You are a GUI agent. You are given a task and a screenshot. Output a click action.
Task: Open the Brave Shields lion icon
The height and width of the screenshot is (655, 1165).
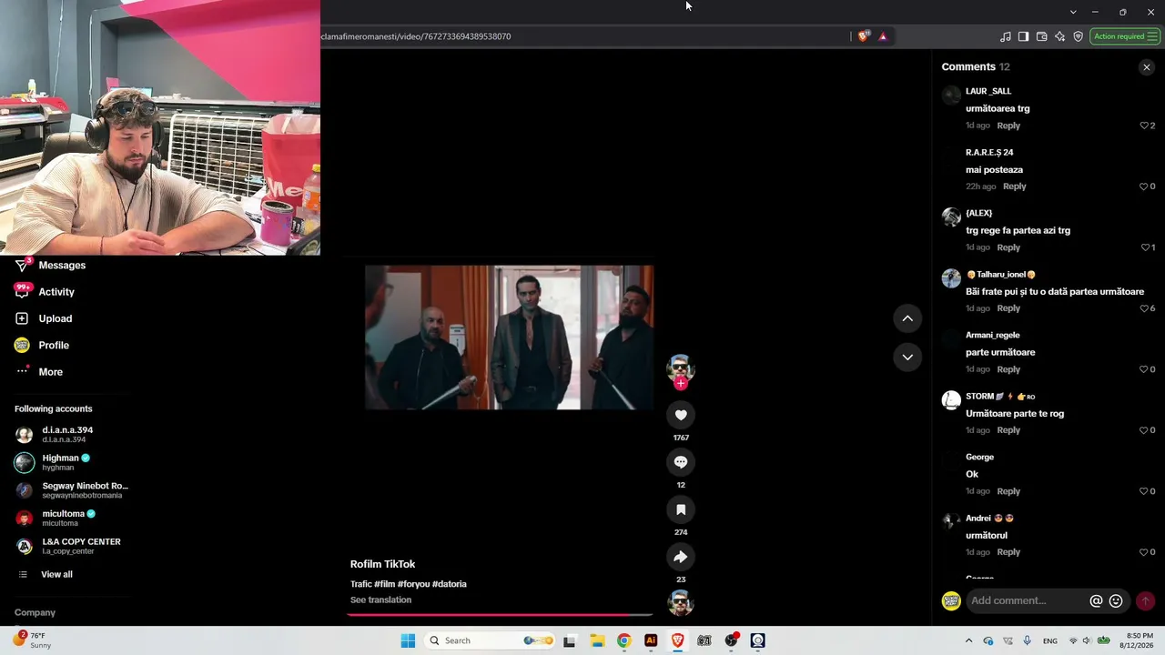pos(863,36)
